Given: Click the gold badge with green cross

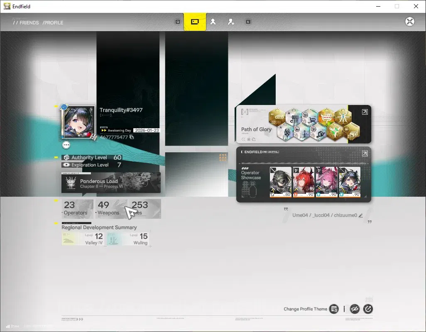Looking at the screenshot, I should 335,132.
